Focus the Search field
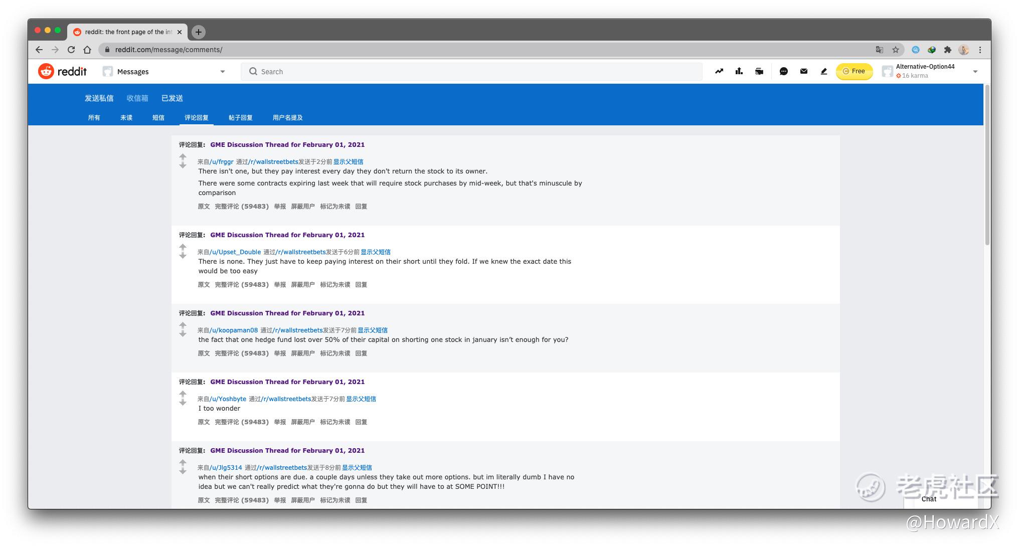The width and height of the screenshot is (1019, 546). tap(471, 72)
